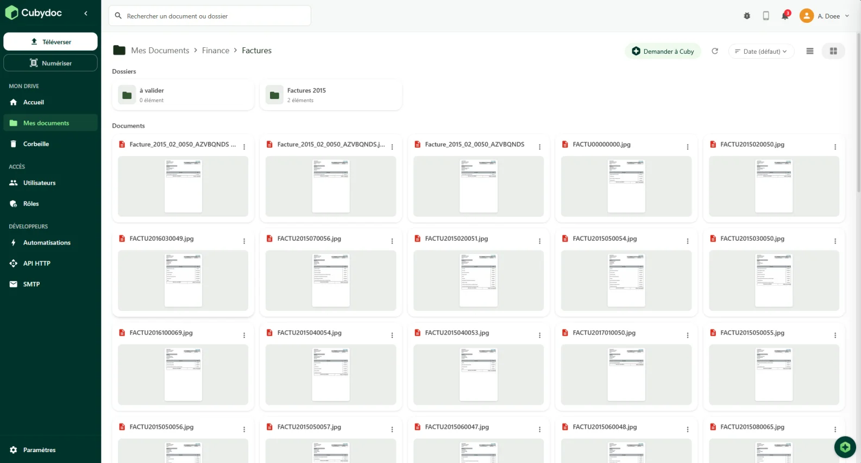Click the Numériser scan button
This screenshot has height=463, width=861.
click(x=51, y=63)
